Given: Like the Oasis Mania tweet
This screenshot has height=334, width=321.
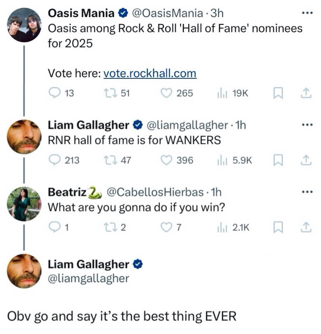Looking at the screenshot, I should [166, 94].
